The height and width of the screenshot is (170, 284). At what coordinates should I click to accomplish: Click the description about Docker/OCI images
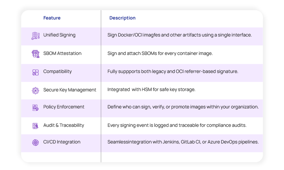(x=180, y=35)
